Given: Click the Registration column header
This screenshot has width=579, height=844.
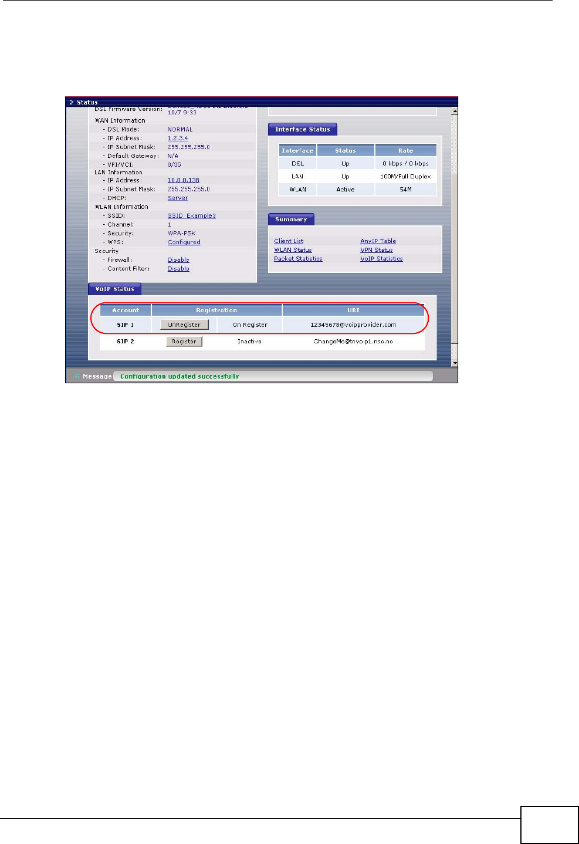Looking at the screenshot, I should [216, 310].
